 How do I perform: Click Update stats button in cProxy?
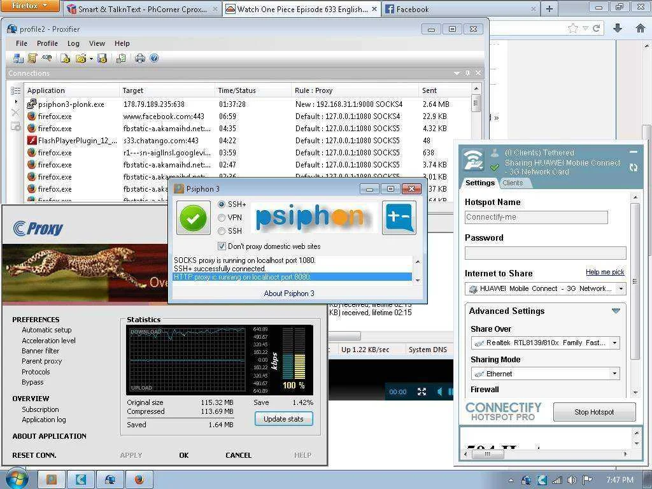[x=283, y=419]
